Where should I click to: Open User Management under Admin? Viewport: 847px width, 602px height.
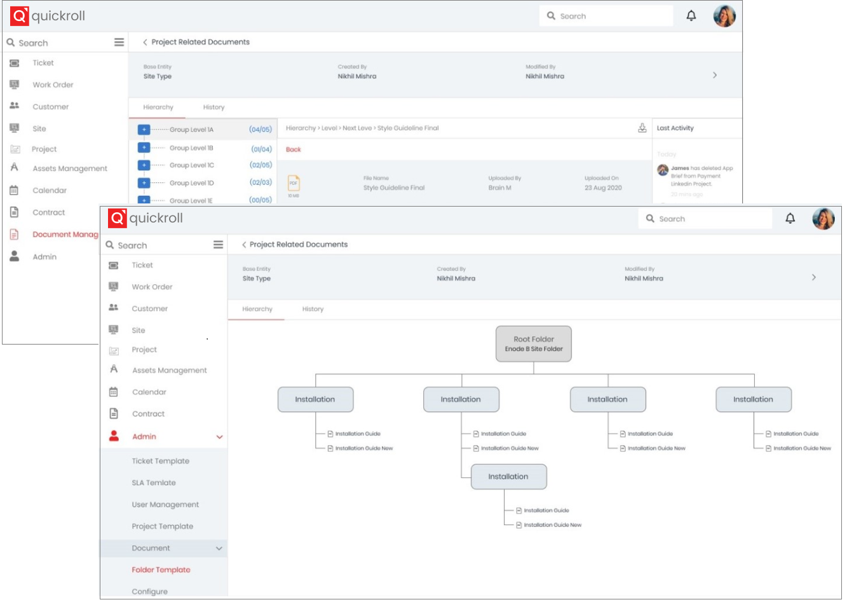click(x=165, y=504)
